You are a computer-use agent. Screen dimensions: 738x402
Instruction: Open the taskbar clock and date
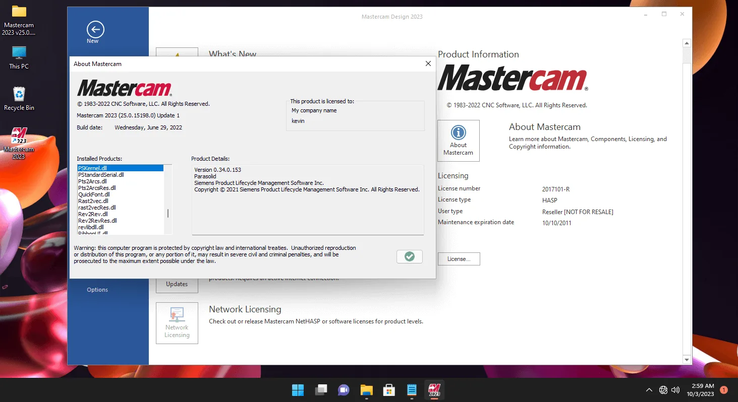tap(700, 390)
